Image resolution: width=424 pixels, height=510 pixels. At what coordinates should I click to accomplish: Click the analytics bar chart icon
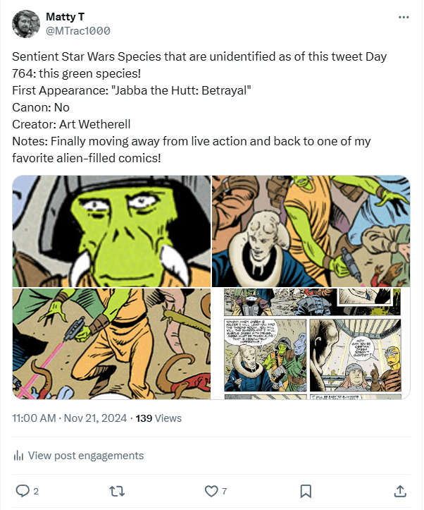pos(19,456)
